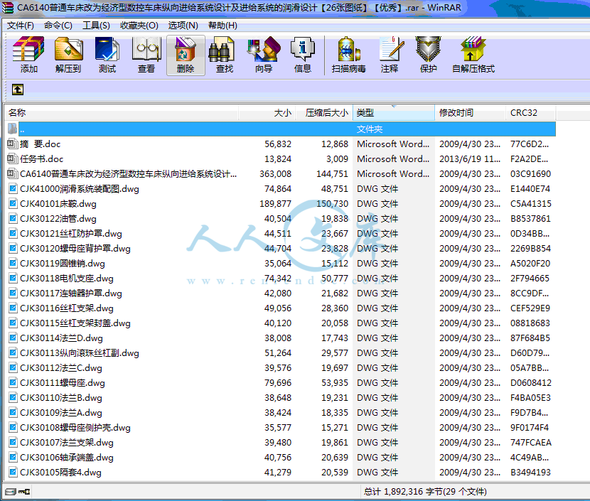Click the drive icon in the status bar
The width and height of the screenshot is (590, 501).
[11, 491]
